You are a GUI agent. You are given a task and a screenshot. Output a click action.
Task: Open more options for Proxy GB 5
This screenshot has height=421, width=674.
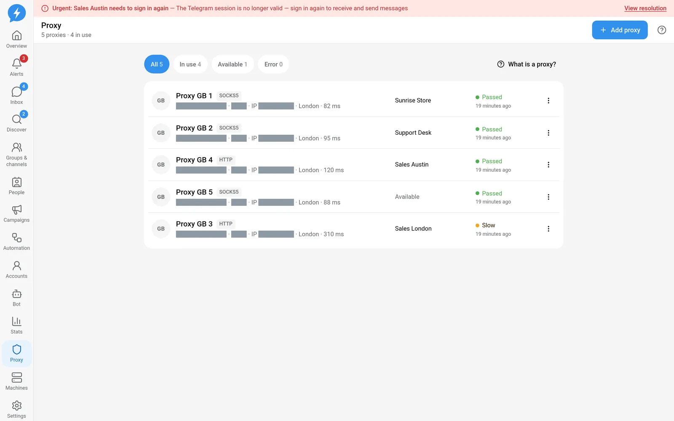[548, 197]
